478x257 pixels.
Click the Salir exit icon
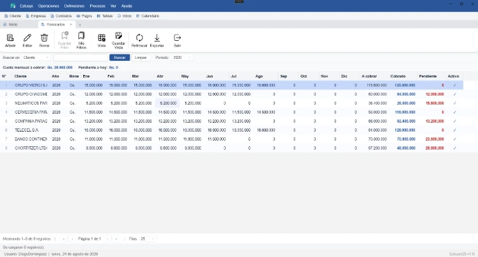tap(177, 38)
